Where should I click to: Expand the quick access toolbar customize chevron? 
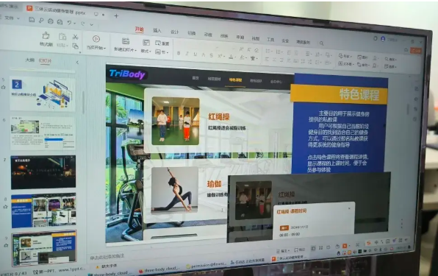pos(91,24)
